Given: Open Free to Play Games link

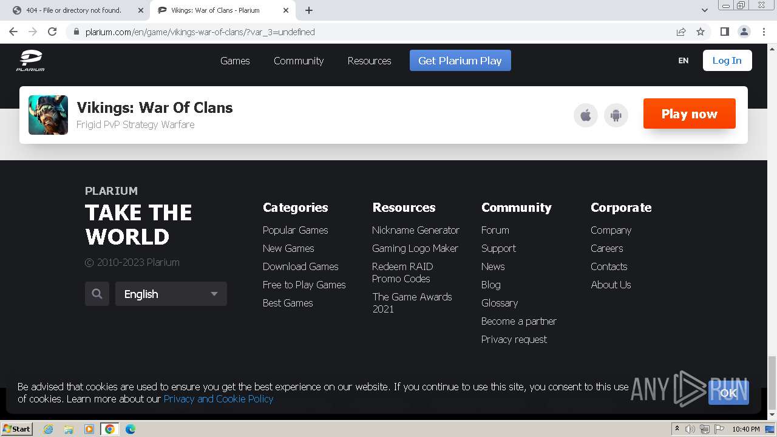Looking at the screenshot, I should pyautogui.click(x=304, y=285).
